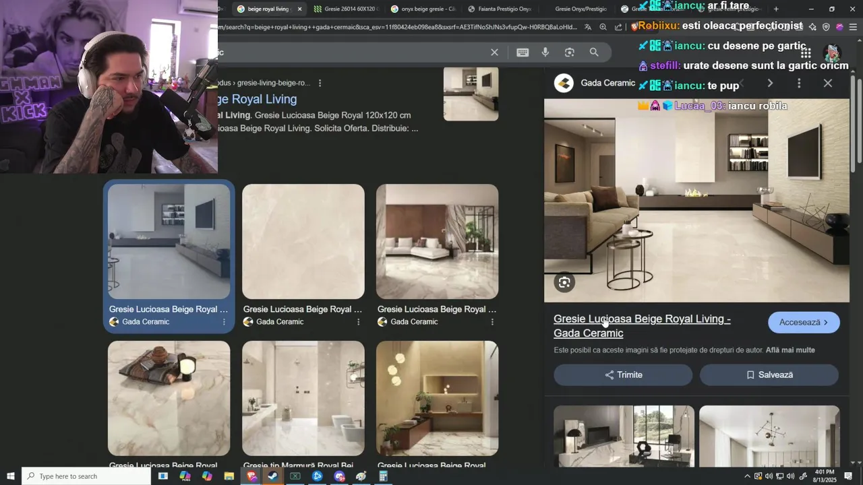Viewport: 863px width, 485px height.
Task: Click the zoom magnifier icon in address bar
Action: tap(603, 27)
